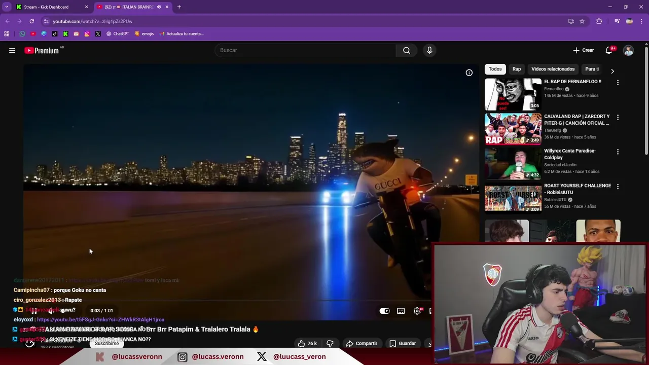
Task: Go to YouTube Premium home logo
Action: 42,50
